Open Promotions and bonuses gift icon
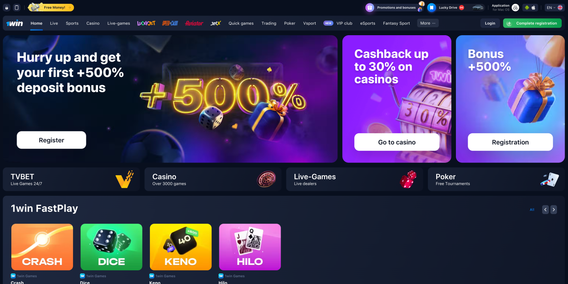568x284 pixels. (370, 8)
